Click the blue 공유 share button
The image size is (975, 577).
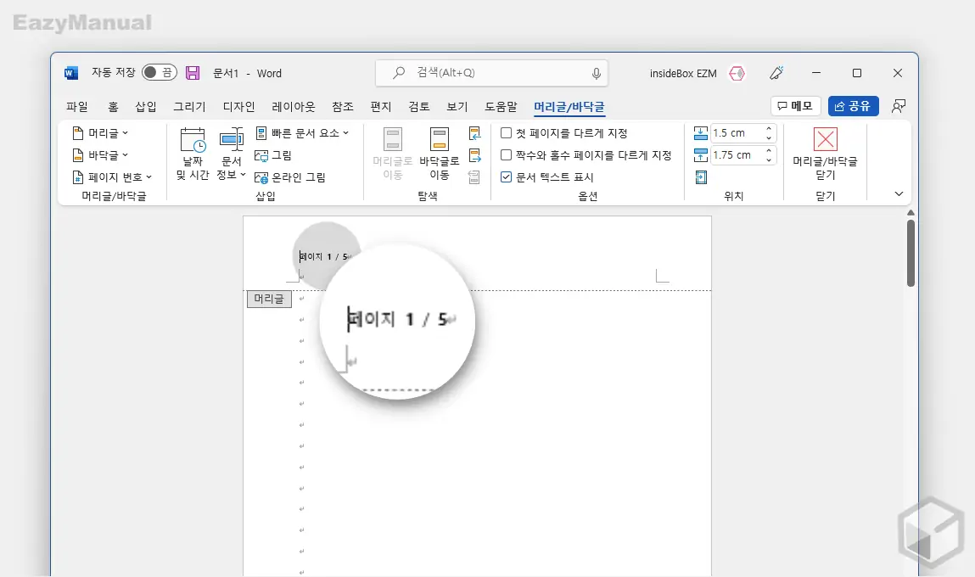[853, 106]
